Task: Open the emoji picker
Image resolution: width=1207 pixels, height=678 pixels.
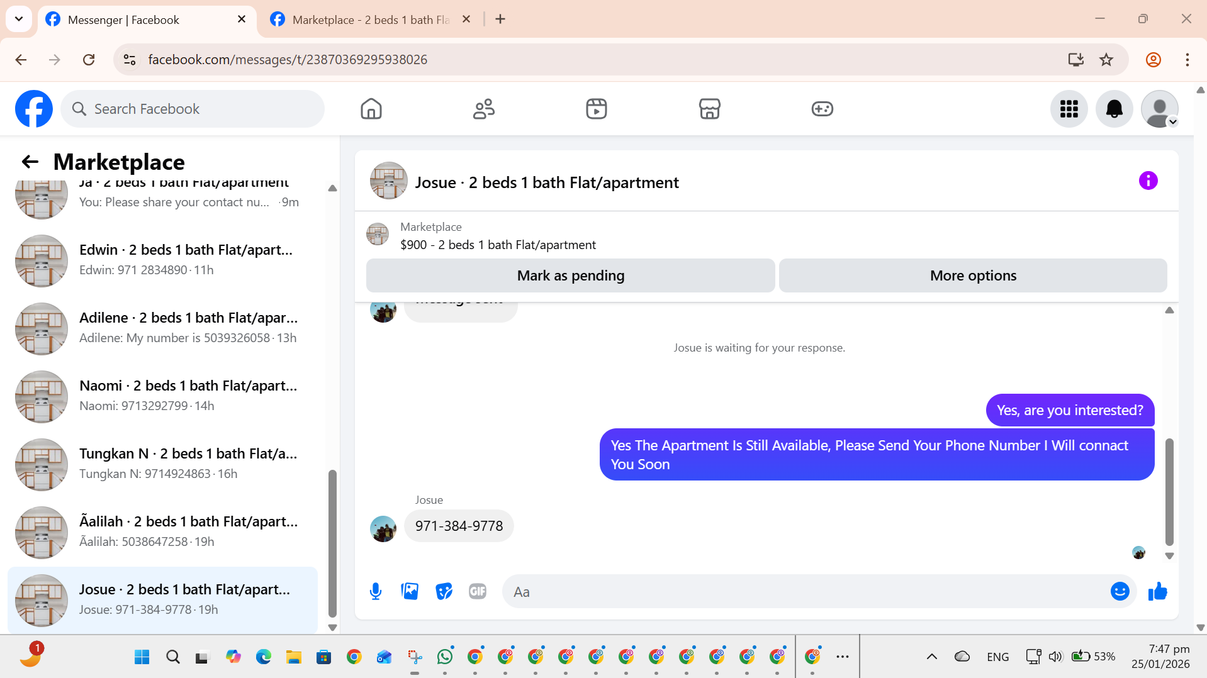Action: (1120, 591)
